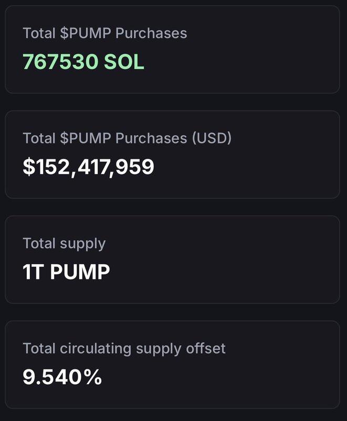
Task: Select the $152,417,959 amount
Action: point(88,167)
